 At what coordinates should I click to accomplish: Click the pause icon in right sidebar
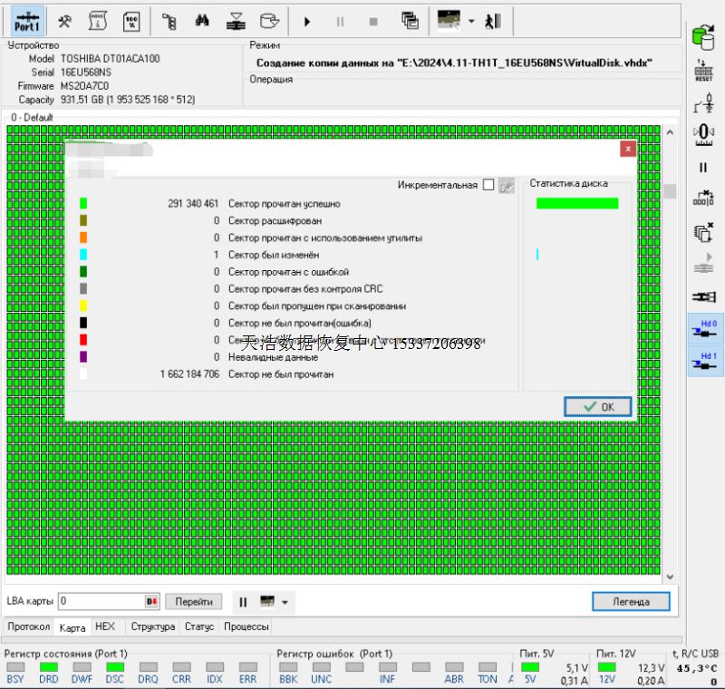tap(702, 168)
